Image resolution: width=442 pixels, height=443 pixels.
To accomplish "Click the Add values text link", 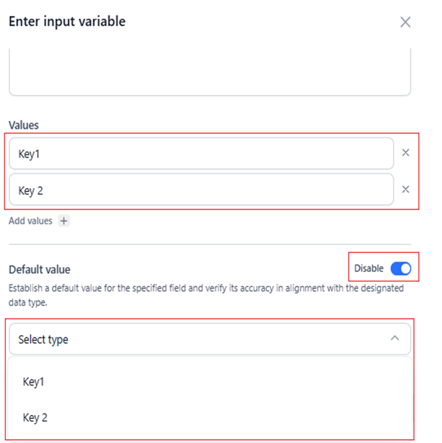I will [30, 221].
